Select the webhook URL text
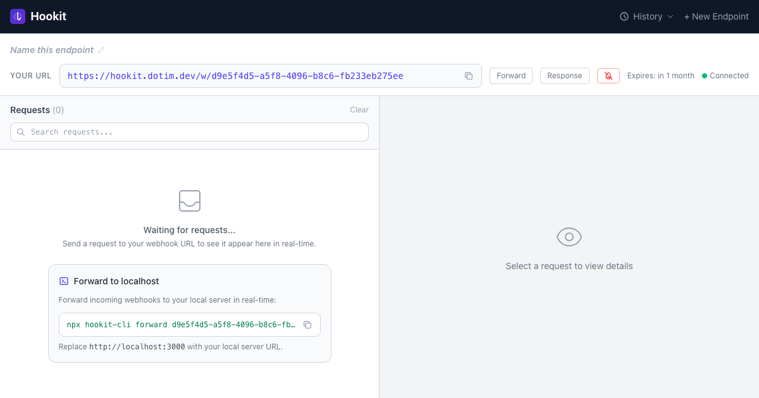The image size is (759, 398). point(235,76)
